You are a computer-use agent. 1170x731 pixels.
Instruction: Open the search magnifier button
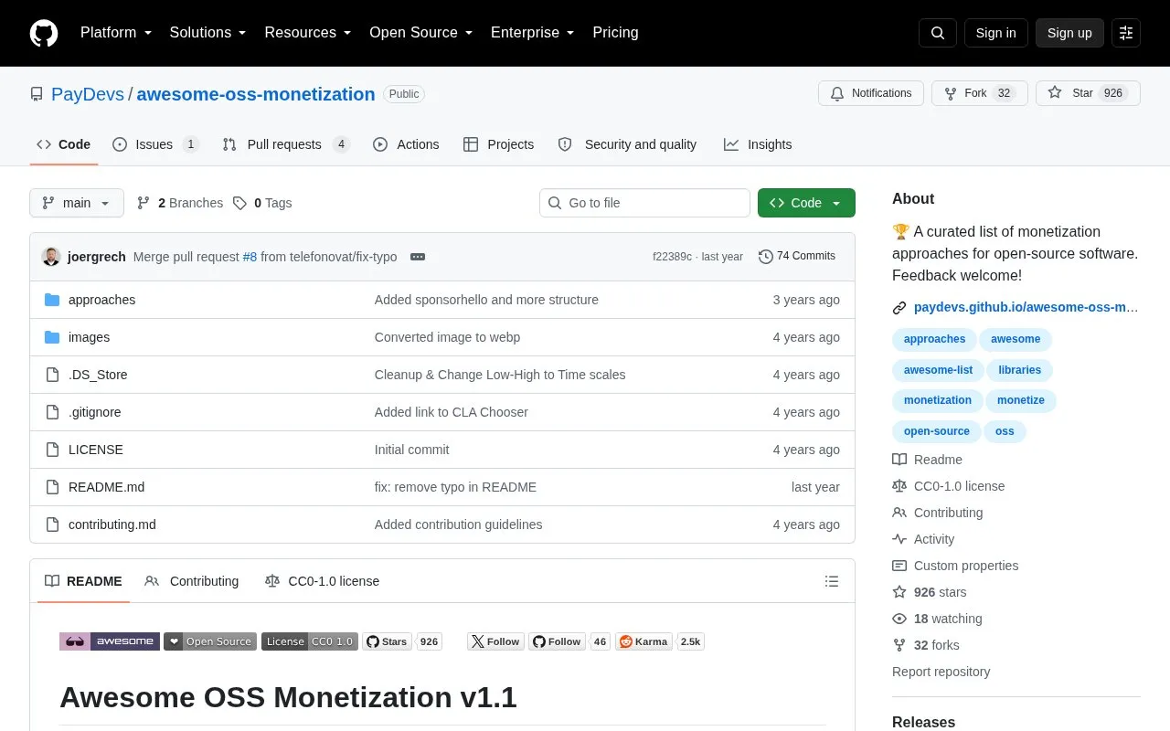click(938, 33)
